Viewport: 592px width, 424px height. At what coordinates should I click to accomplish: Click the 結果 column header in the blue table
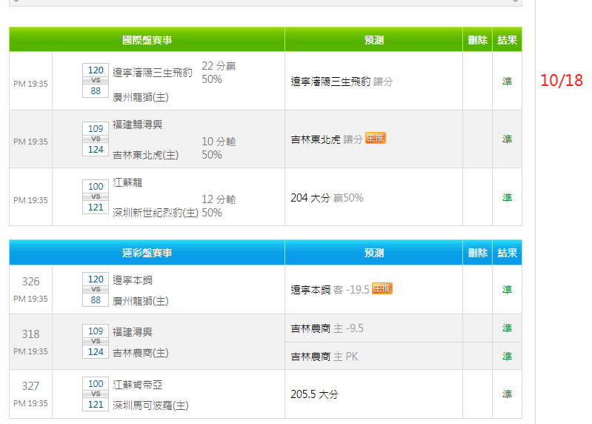point(508,253)
